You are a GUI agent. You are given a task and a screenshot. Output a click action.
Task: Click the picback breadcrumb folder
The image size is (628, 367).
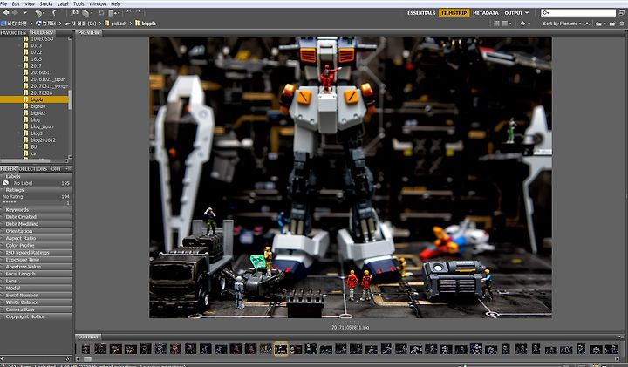click(116, 24)
